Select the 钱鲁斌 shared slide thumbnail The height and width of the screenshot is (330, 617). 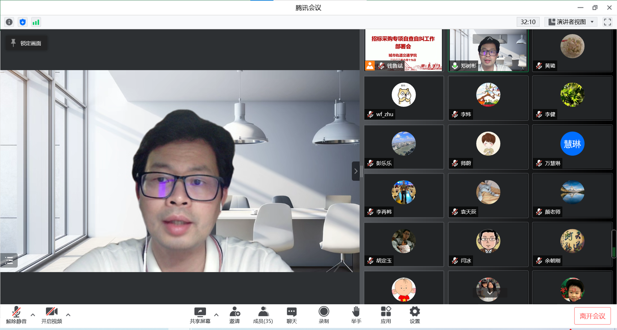[x=403, y=50]
